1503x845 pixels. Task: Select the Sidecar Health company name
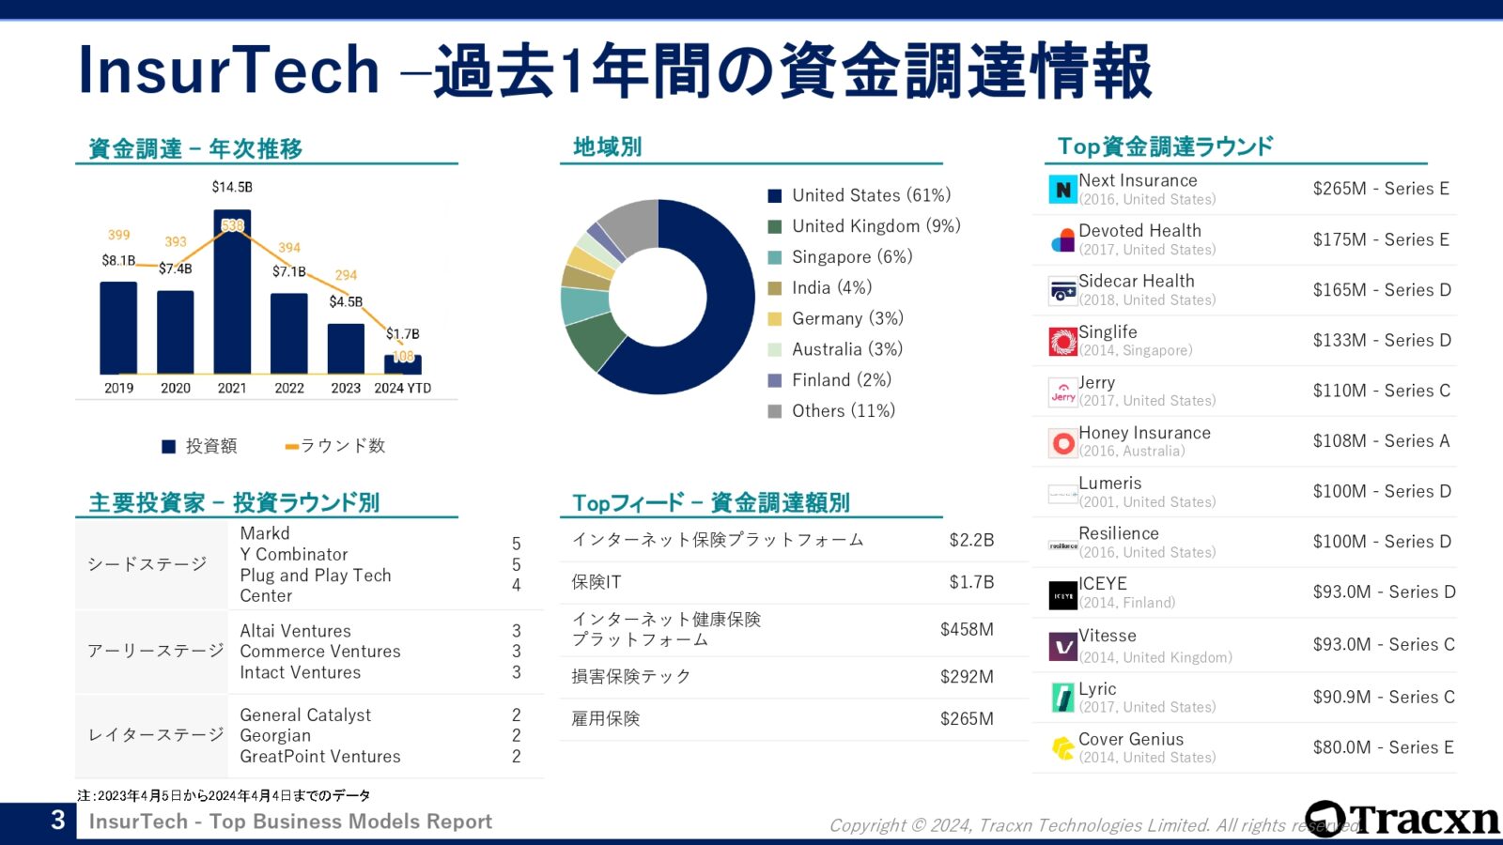(x=1137, y=282)
